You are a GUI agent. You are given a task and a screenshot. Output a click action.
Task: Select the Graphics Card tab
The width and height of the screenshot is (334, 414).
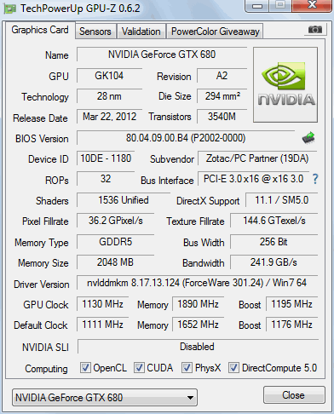point(40,30)
